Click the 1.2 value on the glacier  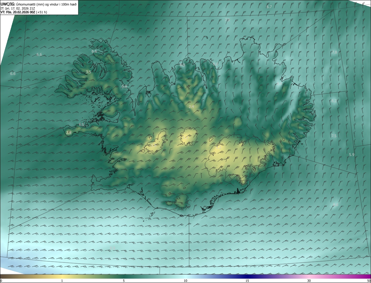point(219,147)
